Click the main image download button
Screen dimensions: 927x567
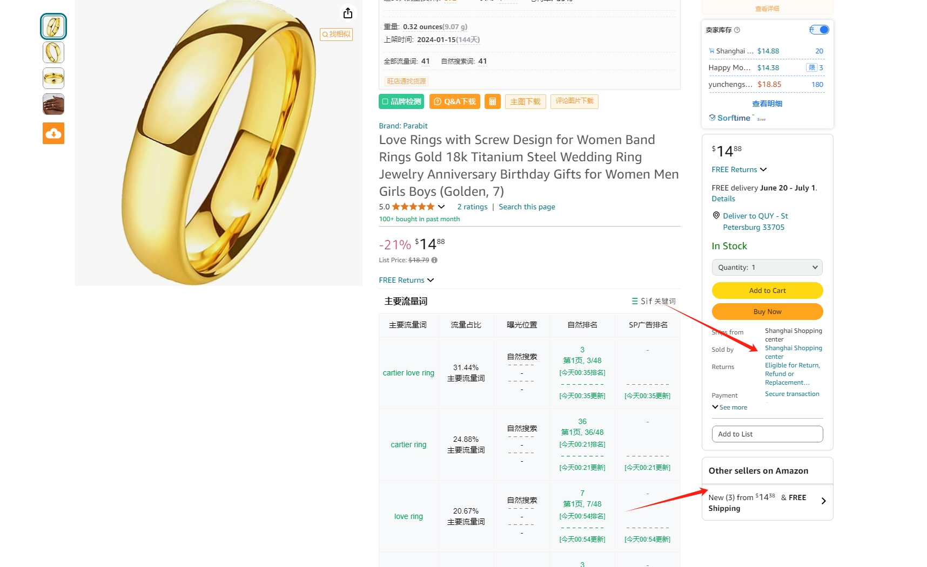click(x=526, y=101)
